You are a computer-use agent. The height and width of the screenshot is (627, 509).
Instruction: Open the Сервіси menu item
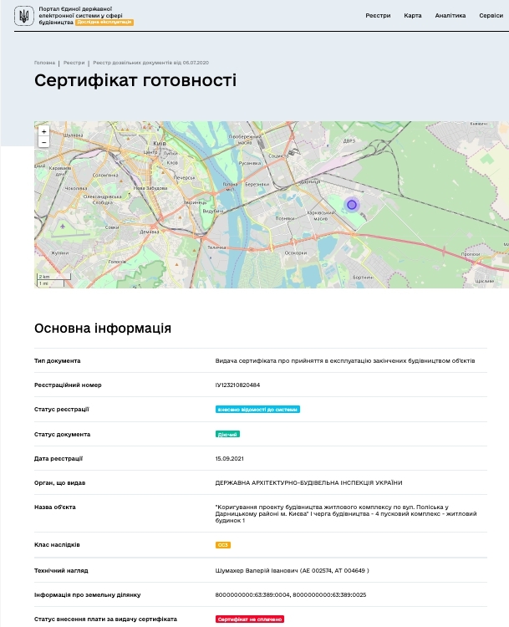491,16
